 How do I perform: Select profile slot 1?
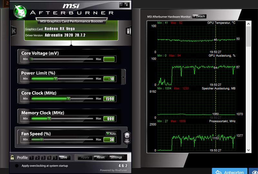coord(31,158)
